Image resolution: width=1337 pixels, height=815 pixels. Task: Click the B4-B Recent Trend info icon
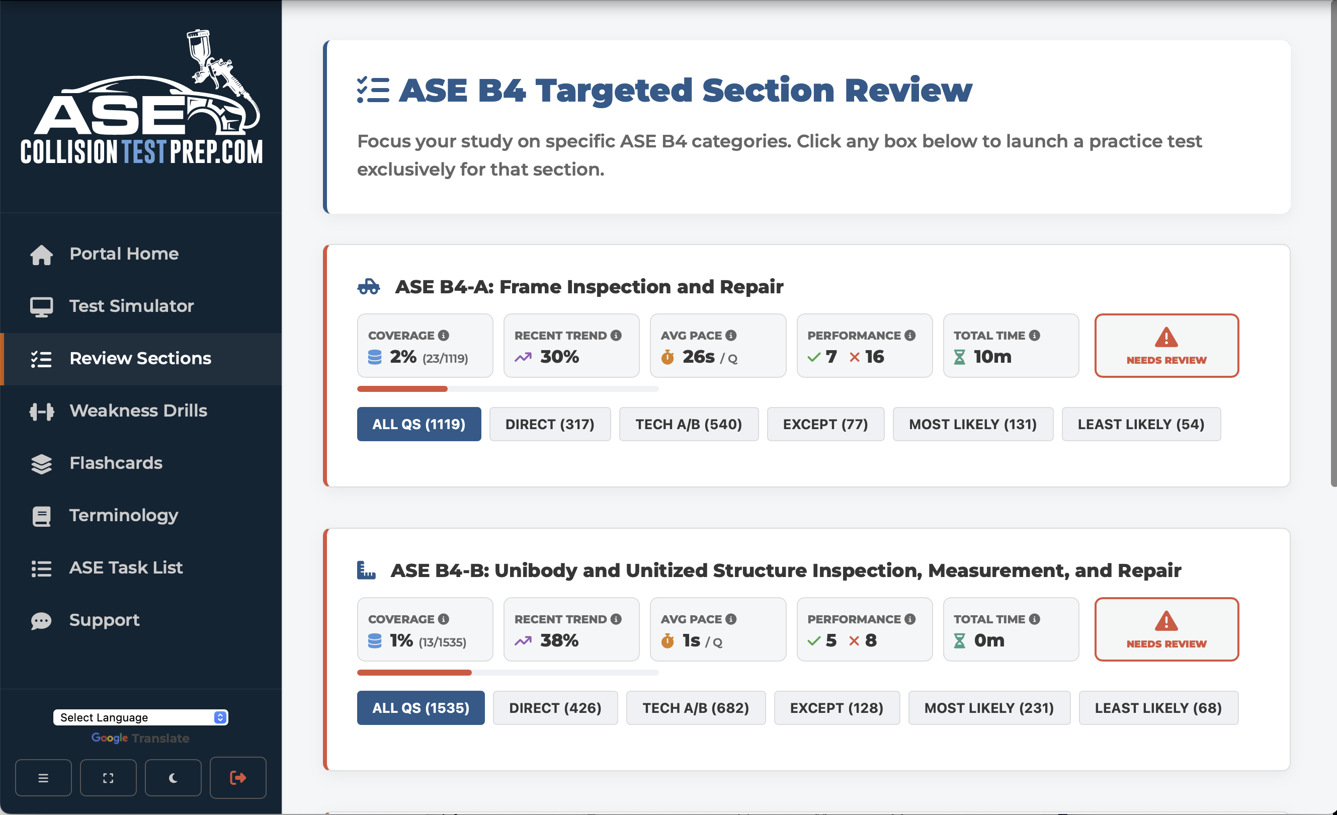616,619
